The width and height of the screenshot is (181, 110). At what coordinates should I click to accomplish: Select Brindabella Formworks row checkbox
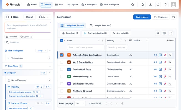point(62,84)
